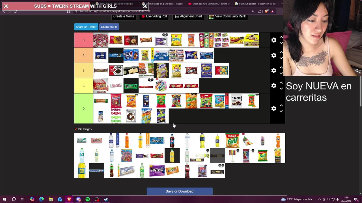Select Chomp cookie image in tier B
Screen dimensions: 362x203
pos(191,70)
